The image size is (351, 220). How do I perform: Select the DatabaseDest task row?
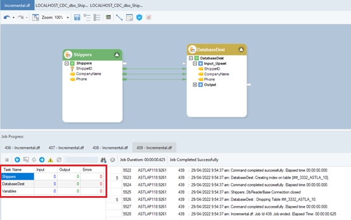coord(52,184)
